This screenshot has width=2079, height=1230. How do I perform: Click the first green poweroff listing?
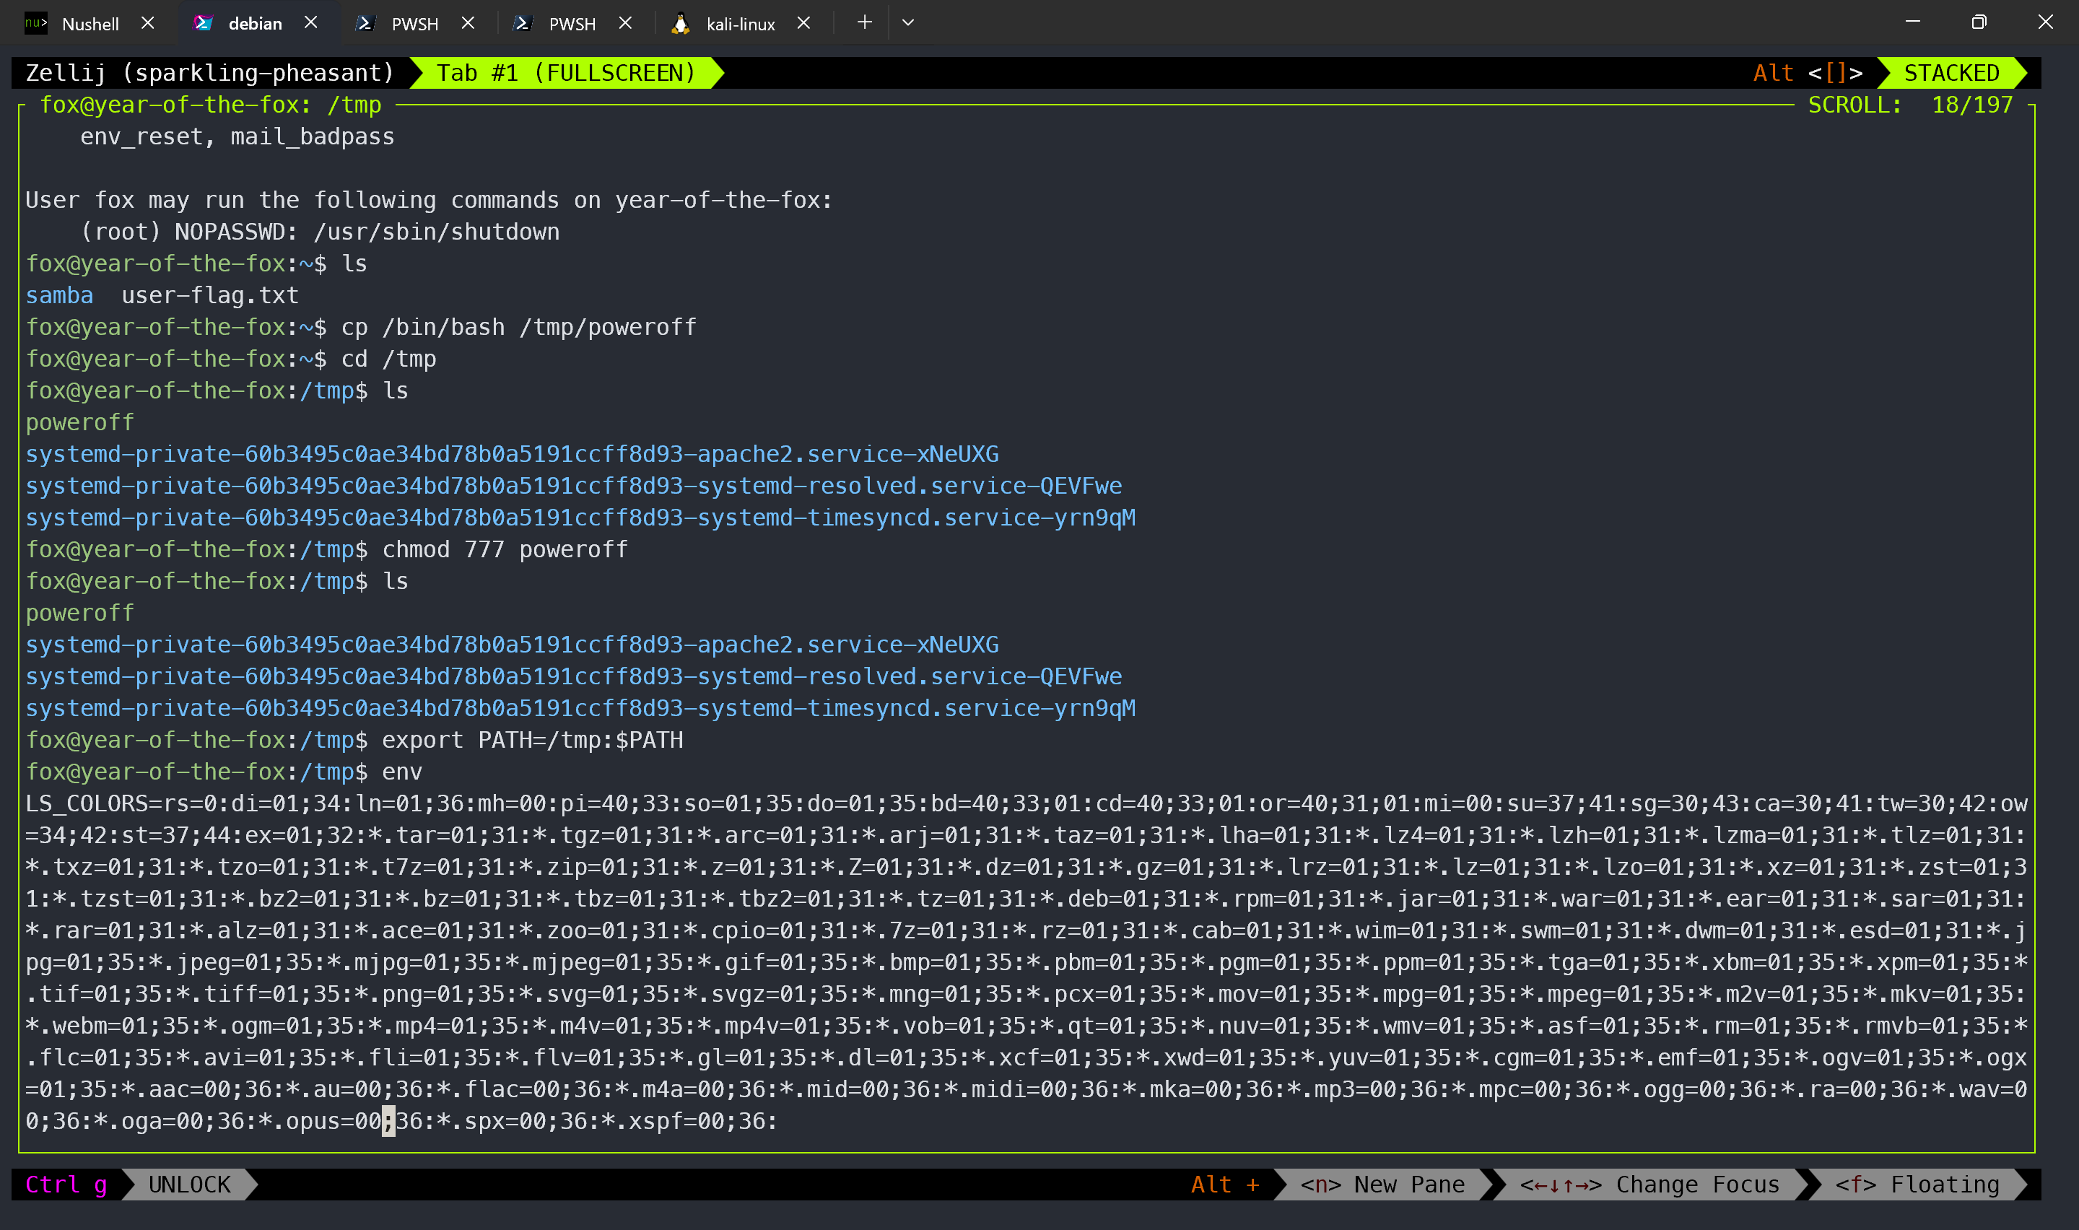(x=79, y=423)
